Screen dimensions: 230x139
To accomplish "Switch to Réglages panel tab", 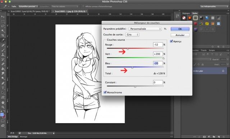I will 186,13.
